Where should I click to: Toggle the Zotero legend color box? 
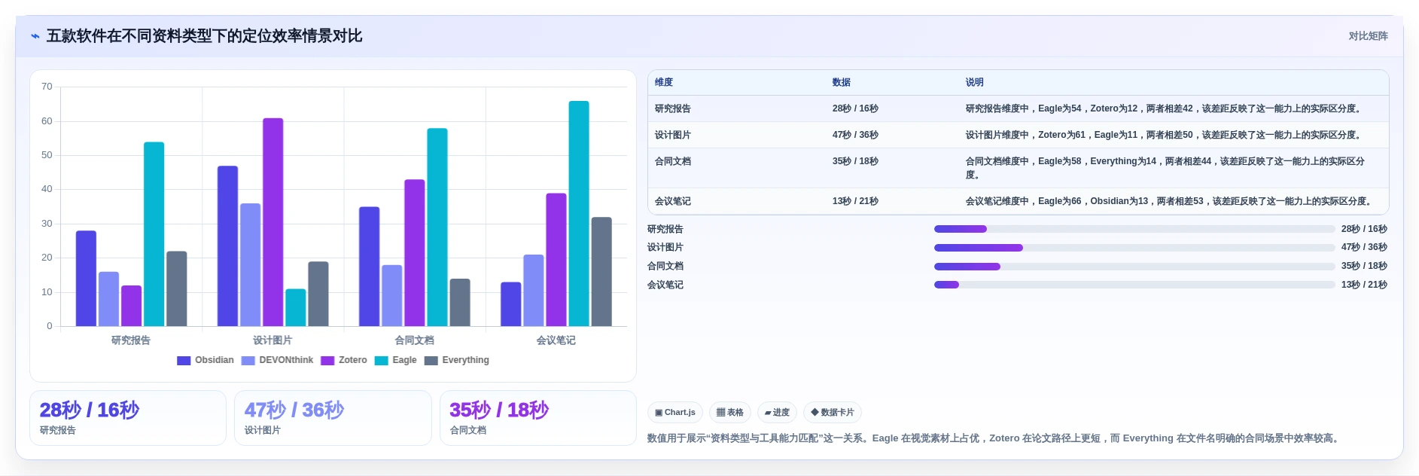pos(327,361)
